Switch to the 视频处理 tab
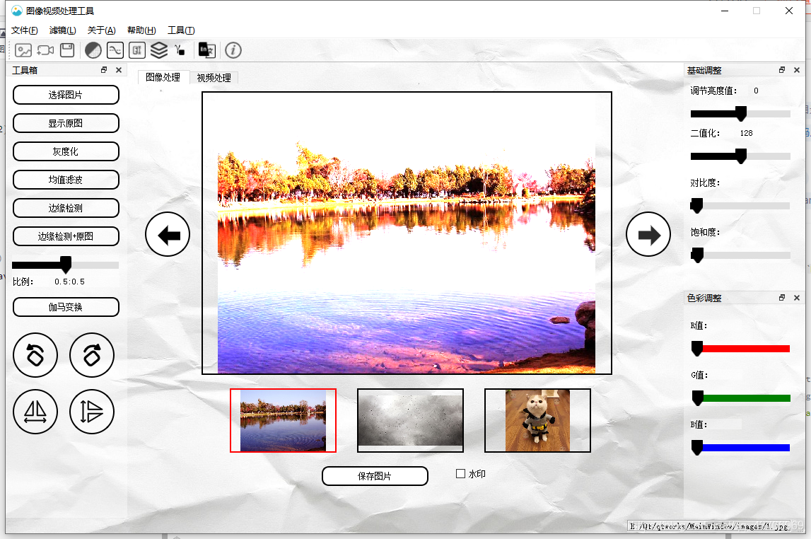Screen dimensions: 811x539 214,78
